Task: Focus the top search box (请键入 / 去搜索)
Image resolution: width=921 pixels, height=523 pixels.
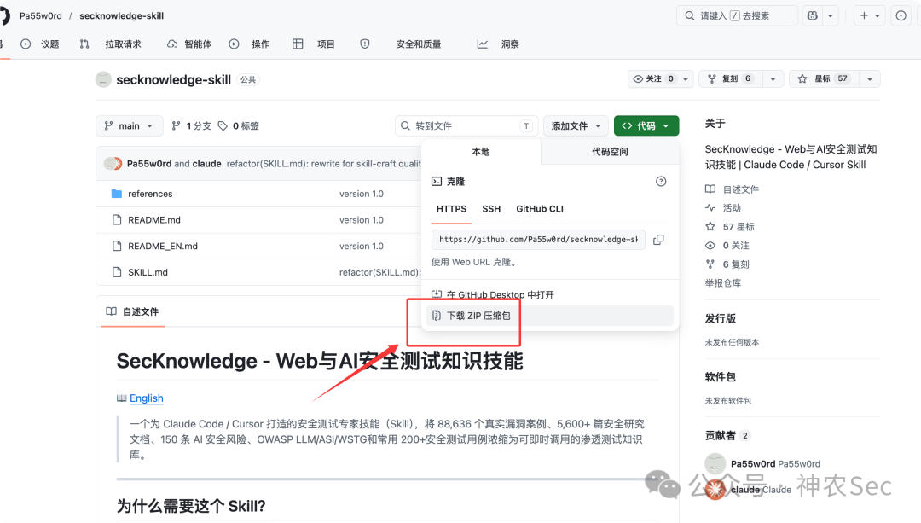Action: [x=737, y=16]
